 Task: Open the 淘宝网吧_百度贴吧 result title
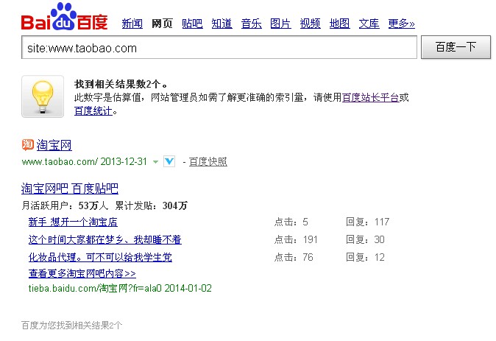(70, 189)
